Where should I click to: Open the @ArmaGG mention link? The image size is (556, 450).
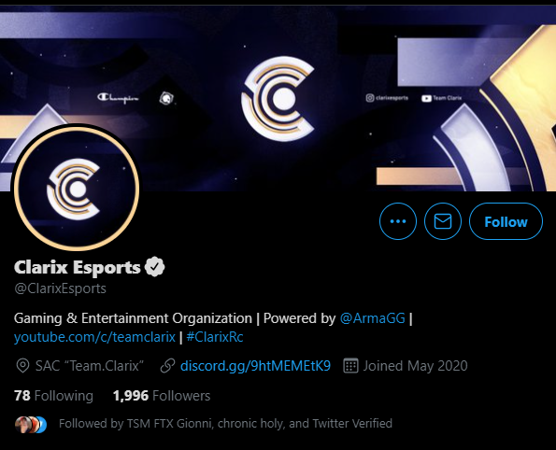click(372, 318)
